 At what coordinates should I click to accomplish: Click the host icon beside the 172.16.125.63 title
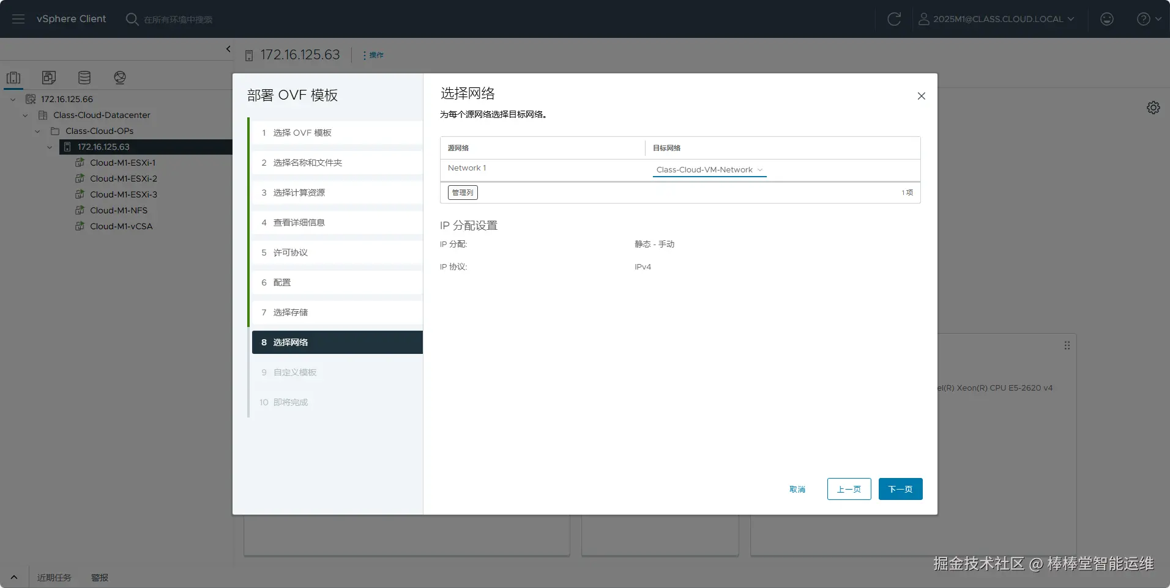[x=249, y=56]
